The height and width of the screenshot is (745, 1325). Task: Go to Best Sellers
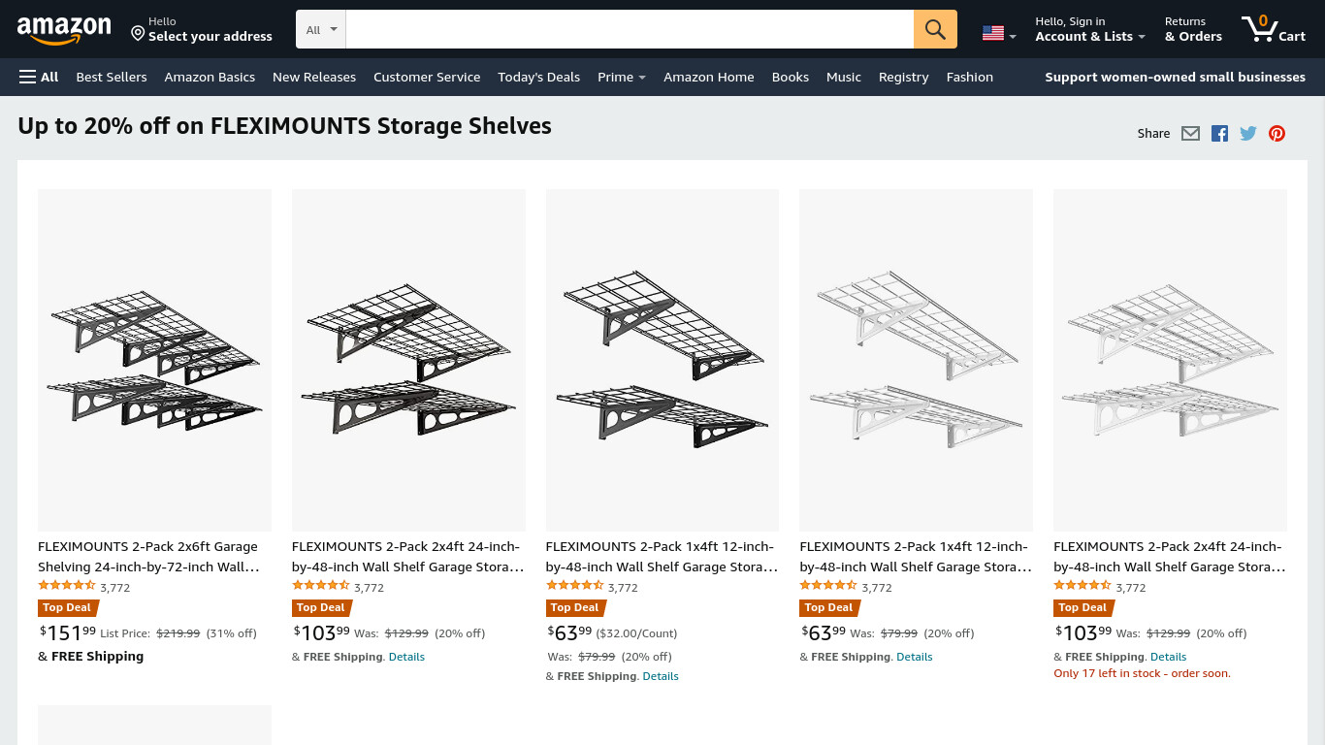(x=112, y=77)
